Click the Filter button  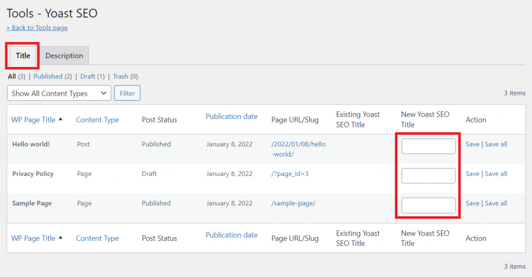point(127,93)
